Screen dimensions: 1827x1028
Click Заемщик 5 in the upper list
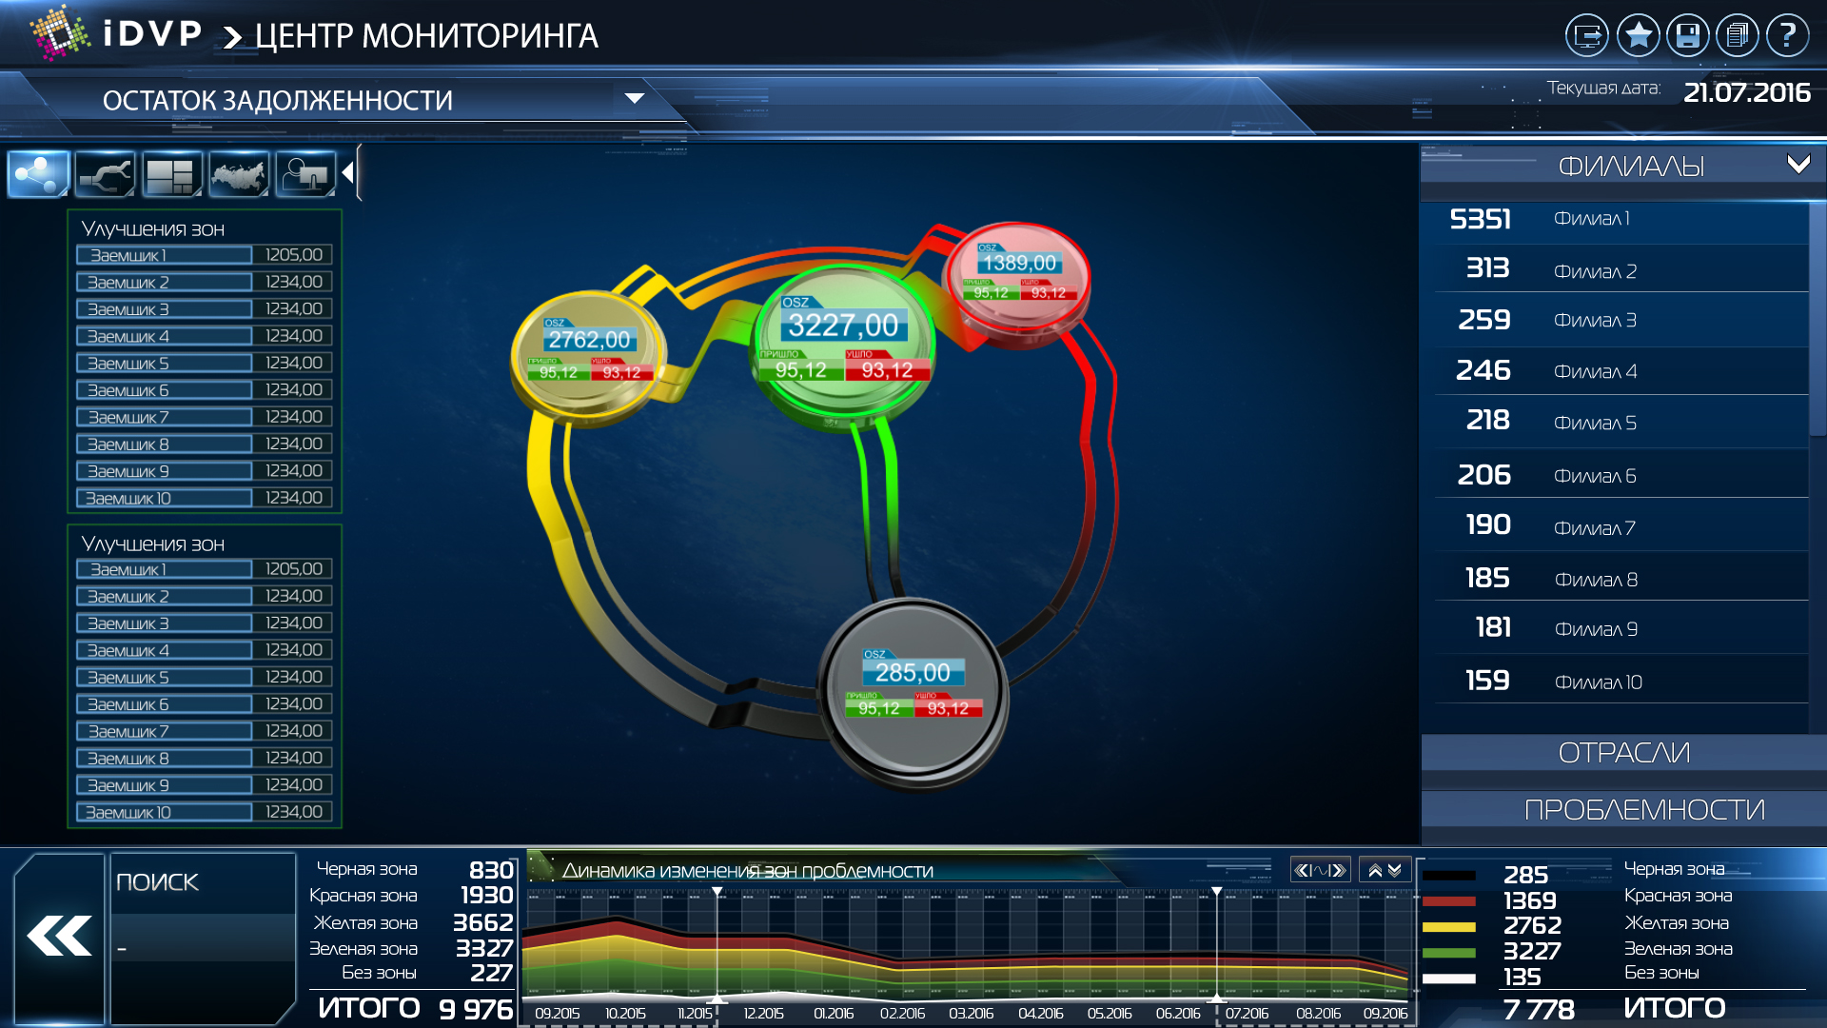coord(164,364)
